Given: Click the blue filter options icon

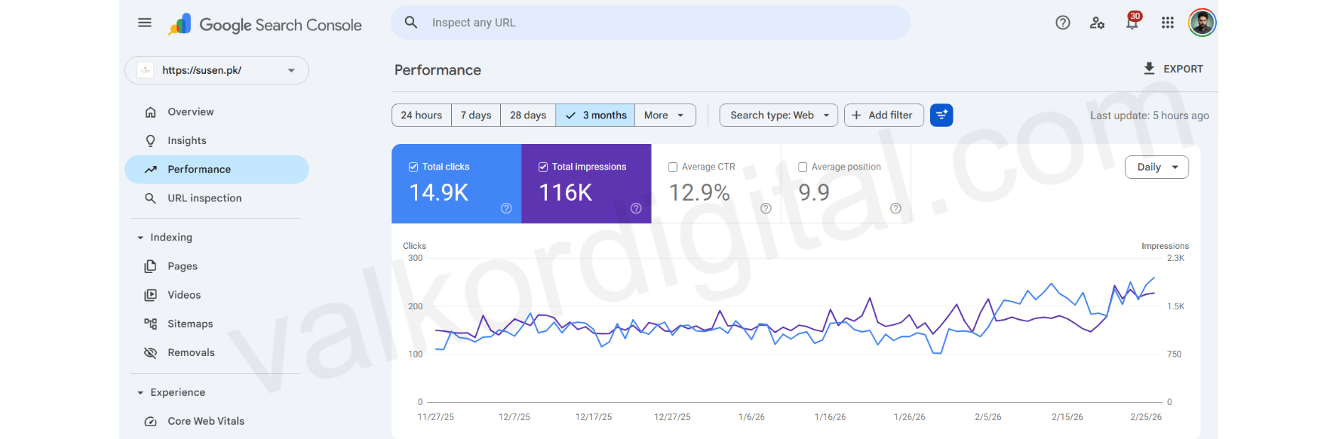Looking at the screenshot, I should pyautogui.click(x=941, y=115).
